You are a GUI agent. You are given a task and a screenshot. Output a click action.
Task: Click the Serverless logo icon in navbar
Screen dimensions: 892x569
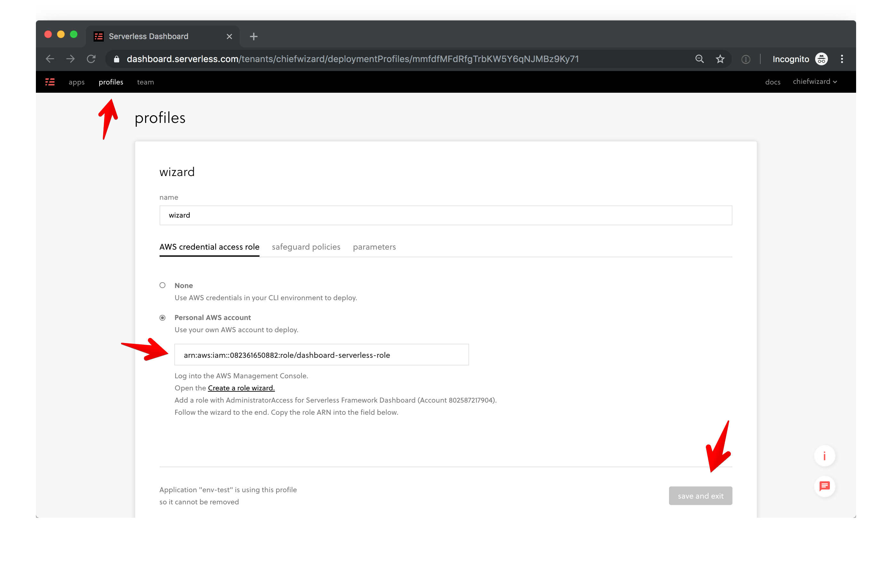tap(50, 82)
